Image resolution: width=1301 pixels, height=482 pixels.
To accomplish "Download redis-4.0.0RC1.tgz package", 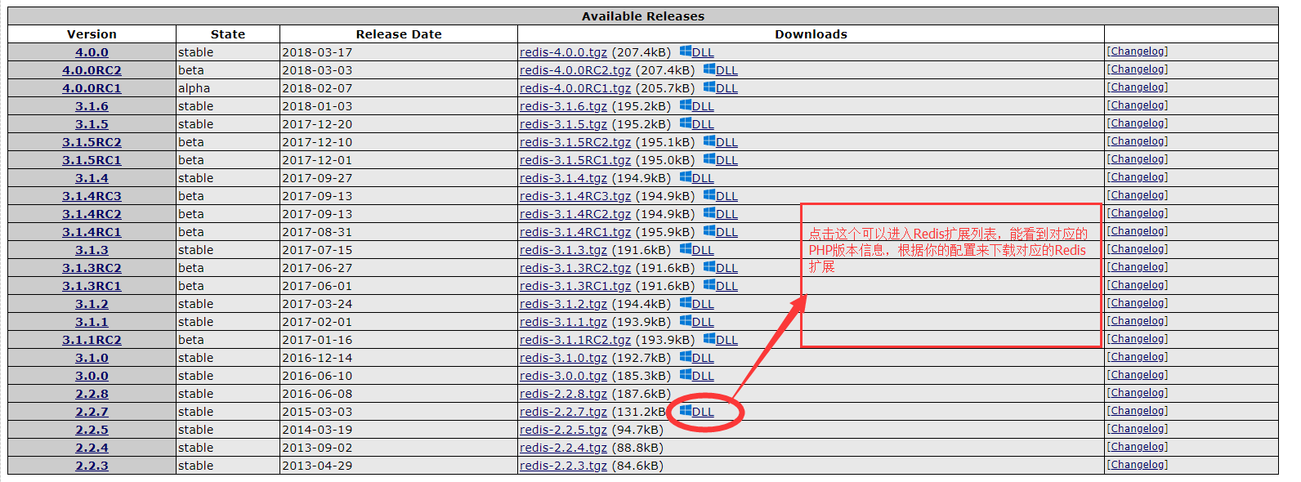I will [575, 88].
